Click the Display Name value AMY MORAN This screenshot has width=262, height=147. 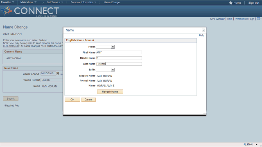click(x=104, y=76)
